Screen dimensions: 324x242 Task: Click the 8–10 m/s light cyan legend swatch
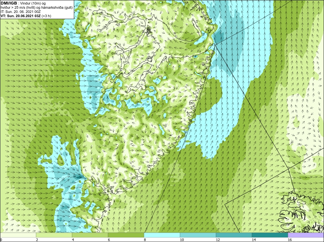(x=162, y=235)
